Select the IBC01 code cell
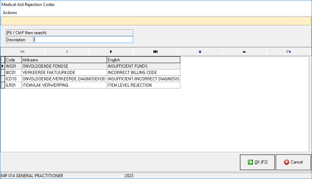The height and width of the screenshot is (179, 312). point(13,73)
